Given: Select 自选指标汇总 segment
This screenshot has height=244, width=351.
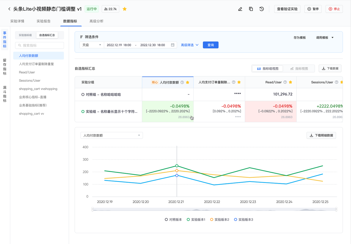Looking at the screenshot, I should pos(47,35).
